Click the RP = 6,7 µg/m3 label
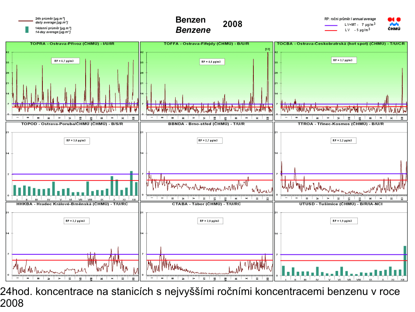415x312 pixels. coord(65,61)
